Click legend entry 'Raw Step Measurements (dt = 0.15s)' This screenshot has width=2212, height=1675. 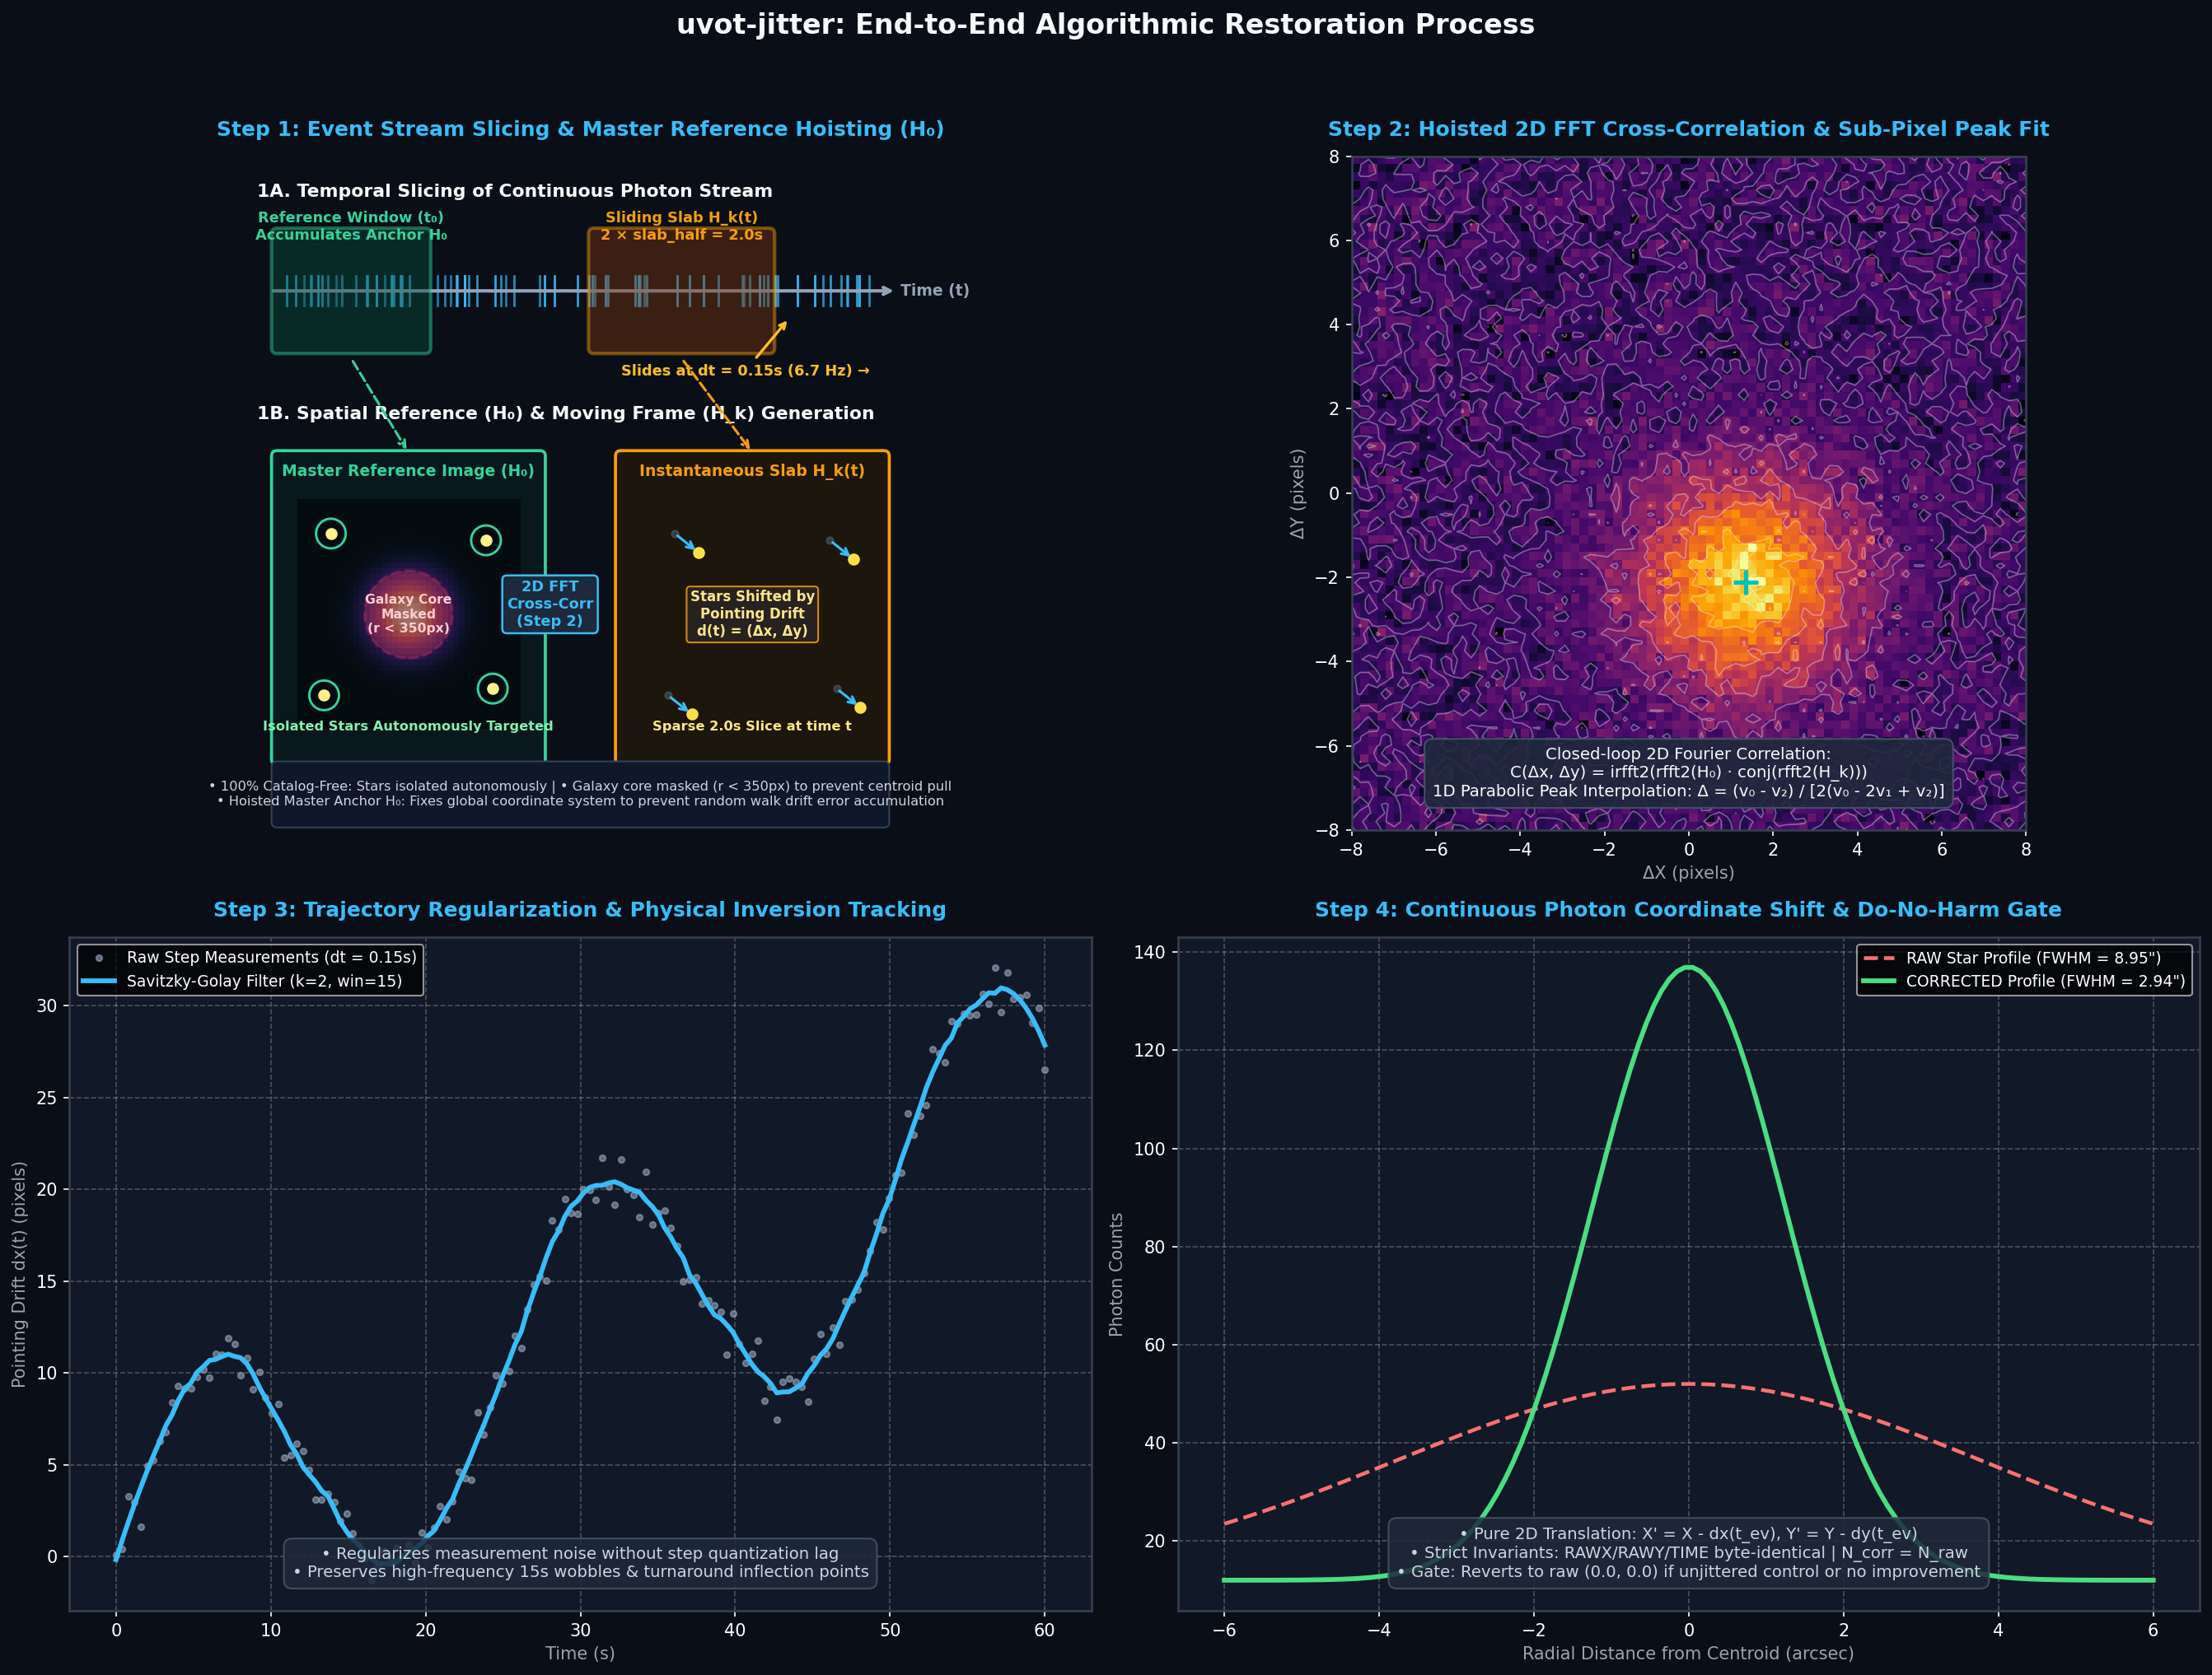[x=271, y=958]
